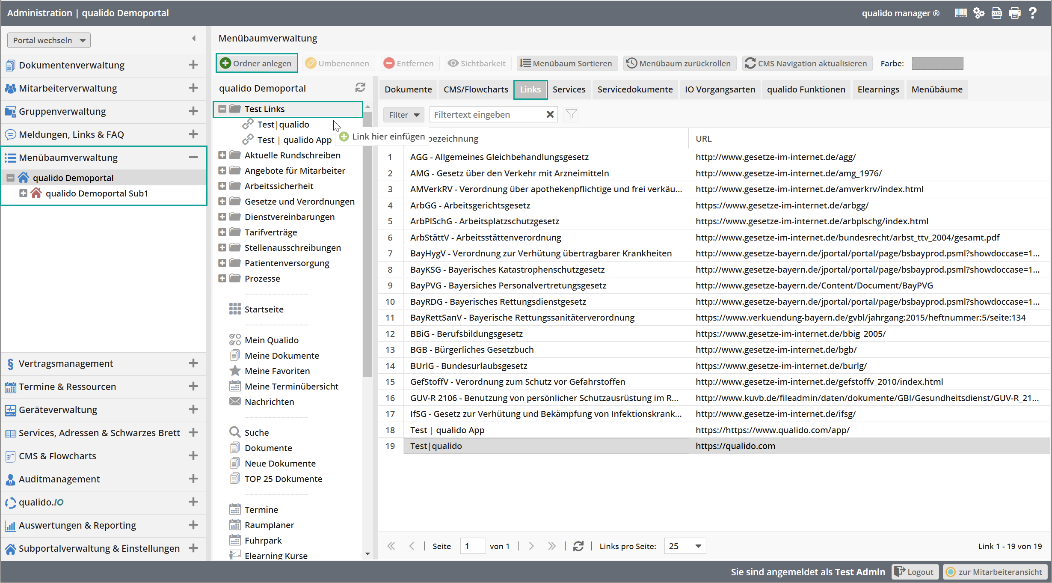Open Portal wechseln dropdown

click(49, 40)
